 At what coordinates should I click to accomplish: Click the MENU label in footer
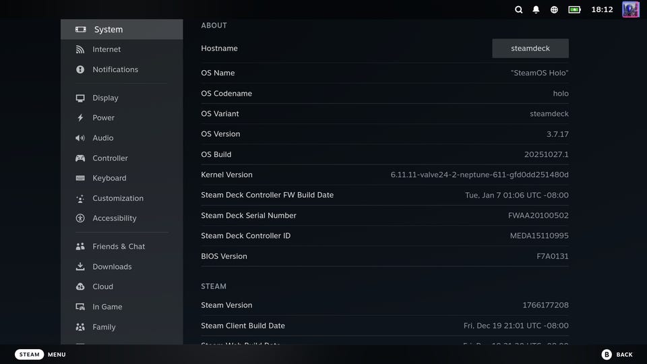(x=57, y=355)
